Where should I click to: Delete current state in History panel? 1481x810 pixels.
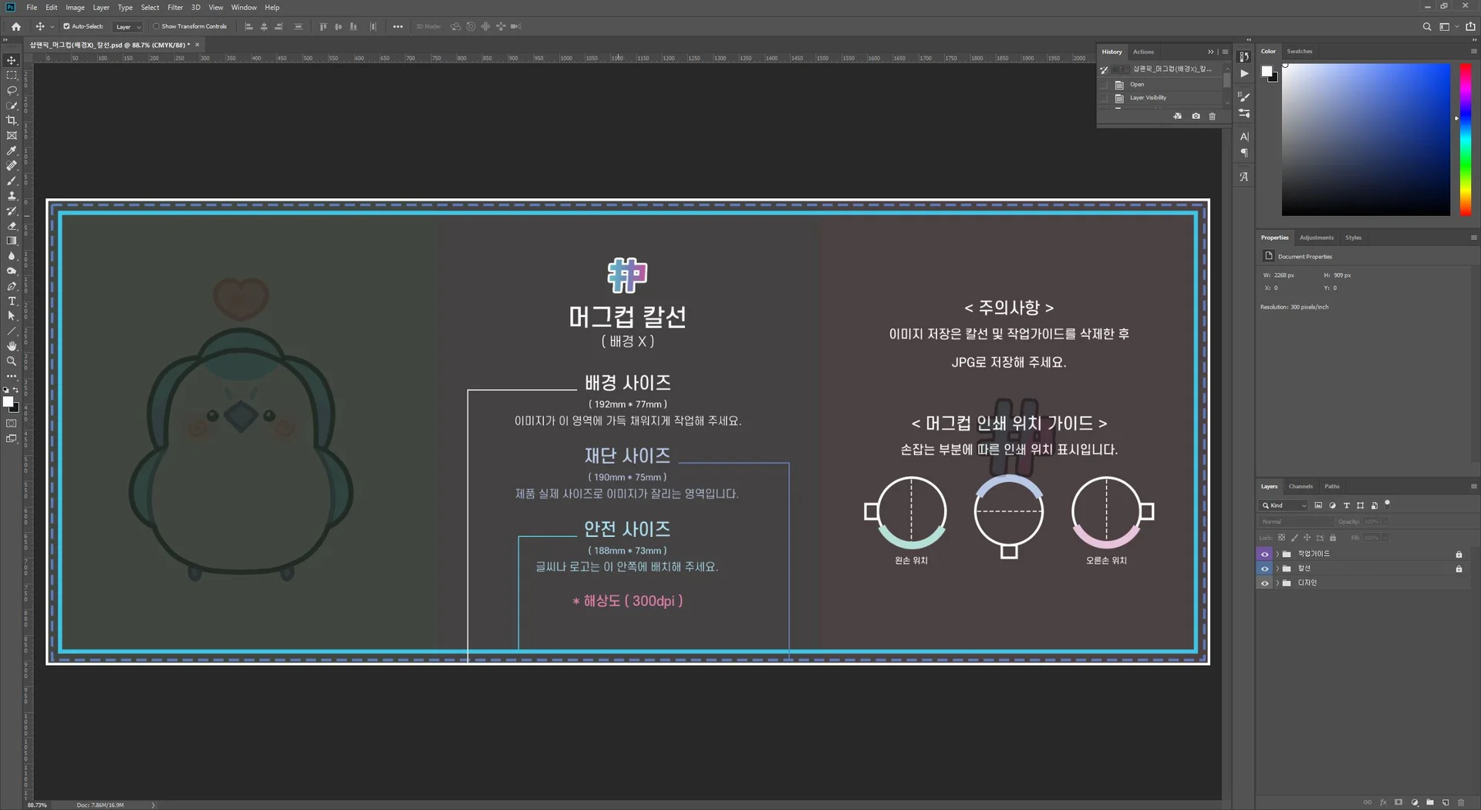pyautogui.click(x=1212, y=116)
